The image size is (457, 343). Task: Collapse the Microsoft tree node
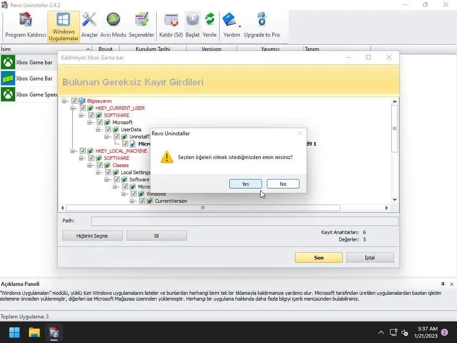[x=89, y=122]
